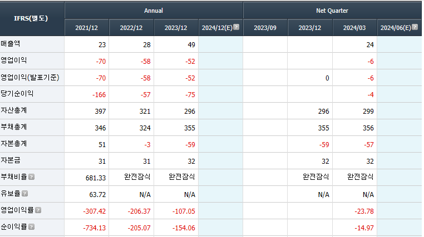Screen dimensions: 424x237
Task: Click help icon next to 2024/12(E) header
Action: pos(236,27)
